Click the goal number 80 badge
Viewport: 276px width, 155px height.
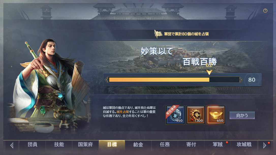tap(252, 80)
